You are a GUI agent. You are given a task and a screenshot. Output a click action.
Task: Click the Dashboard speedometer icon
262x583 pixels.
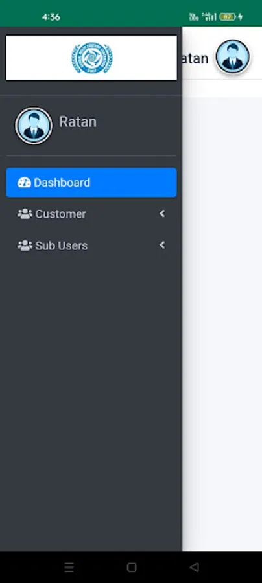click(24, 182)
